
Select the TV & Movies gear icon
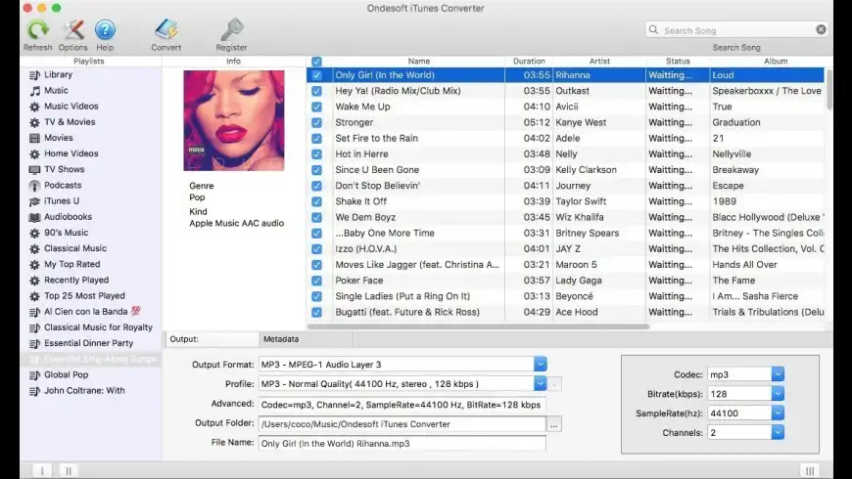35,122
